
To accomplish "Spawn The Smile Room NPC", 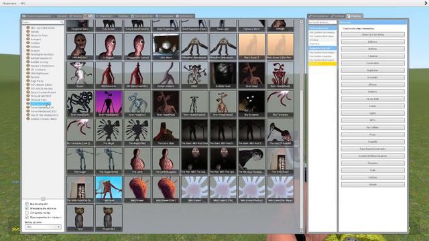I will point(280,161).
